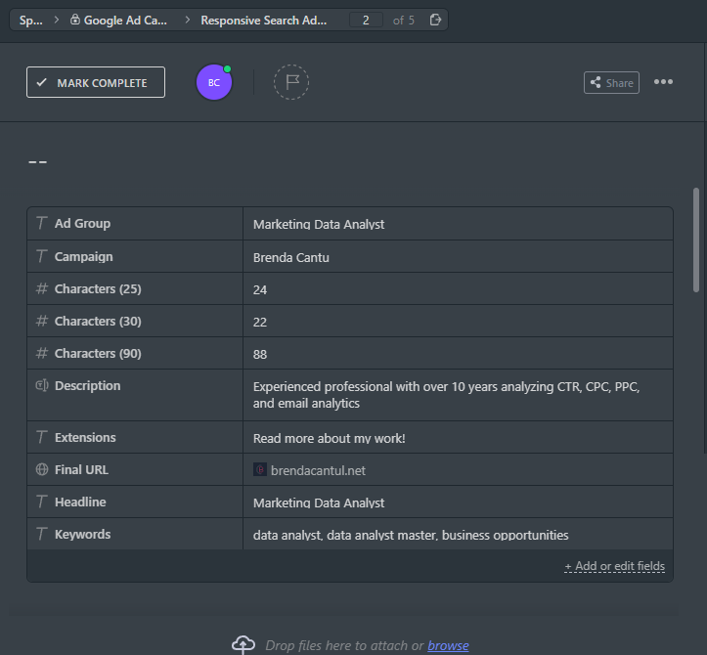Open the Sp... breadcrumb item

pos(30,21)
